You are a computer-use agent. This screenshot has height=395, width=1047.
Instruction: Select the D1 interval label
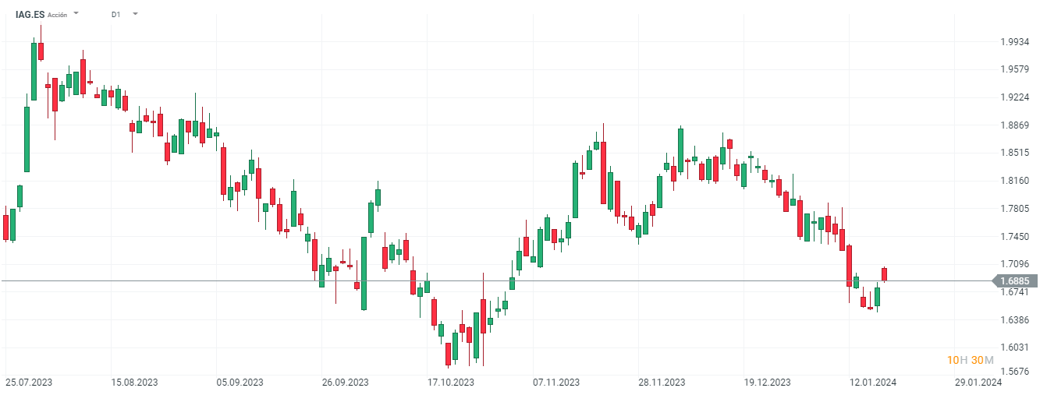[x=115, y=14]
